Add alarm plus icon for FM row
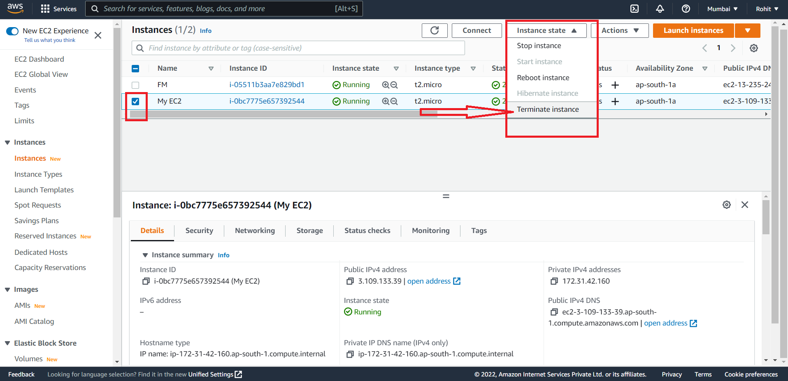788x381 pixels. tap(615, 85)
